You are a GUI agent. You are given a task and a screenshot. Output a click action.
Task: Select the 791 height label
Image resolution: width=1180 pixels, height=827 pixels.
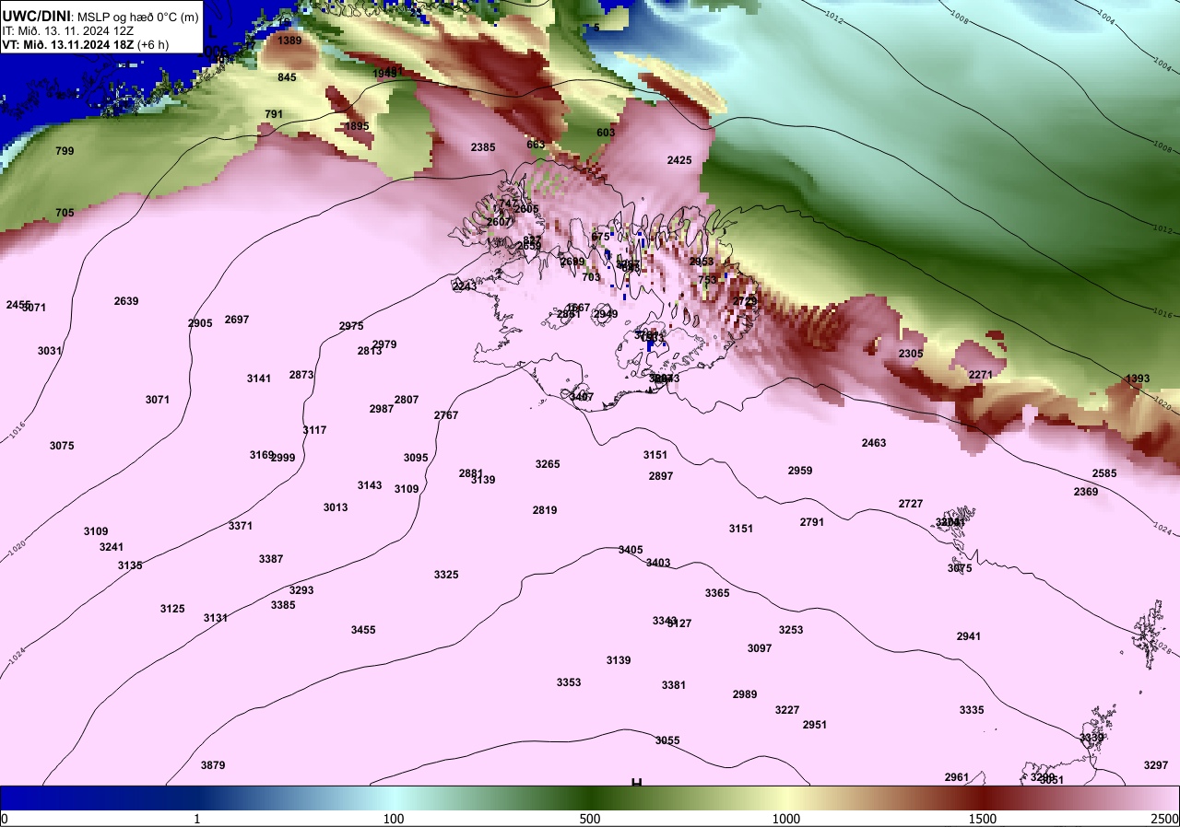coord(274,114)
